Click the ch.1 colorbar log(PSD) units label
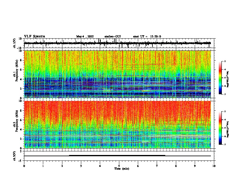The image size is (241, 186). coord(228,79)
